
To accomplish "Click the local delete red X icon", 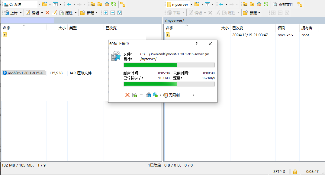I will 47,13.
